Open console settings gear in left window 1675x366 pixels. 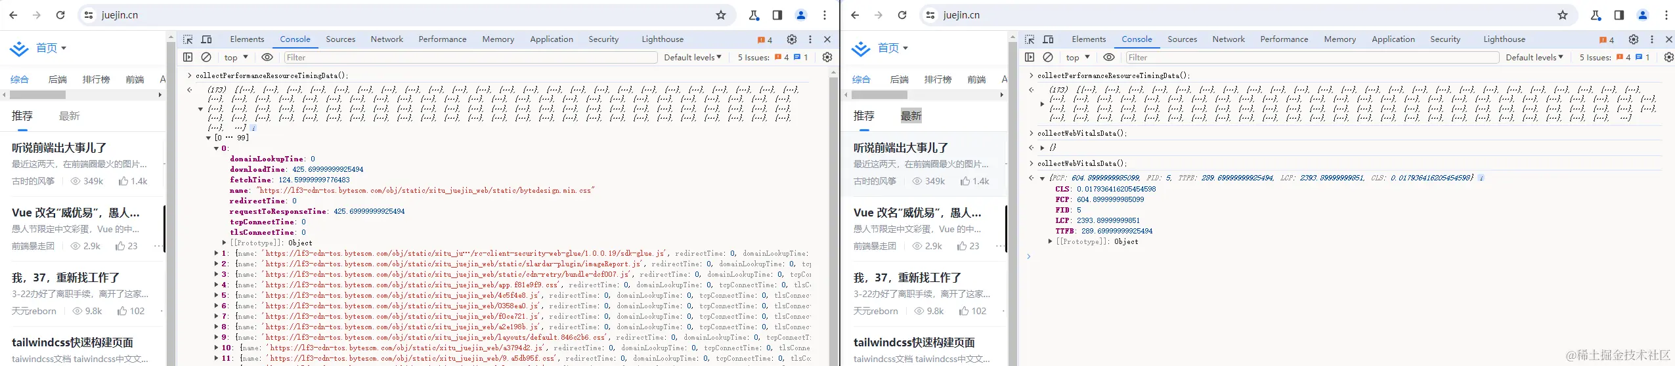pyautogui.click(x=827, y=57)
